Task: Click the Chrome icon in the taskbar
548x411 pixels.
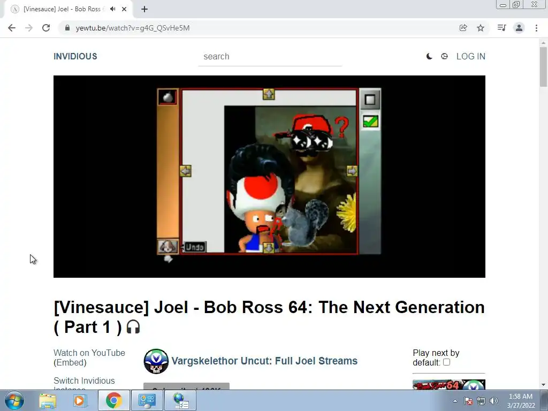Action: [x=113, y=400]
